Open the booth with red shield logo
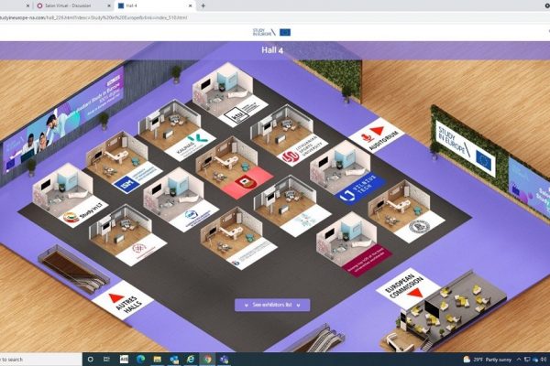The height and width of the screenshot is (366, 550). click(235, 168)
